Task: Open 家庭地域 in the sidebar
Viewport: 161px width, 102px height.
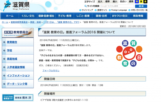Action: 12,59
